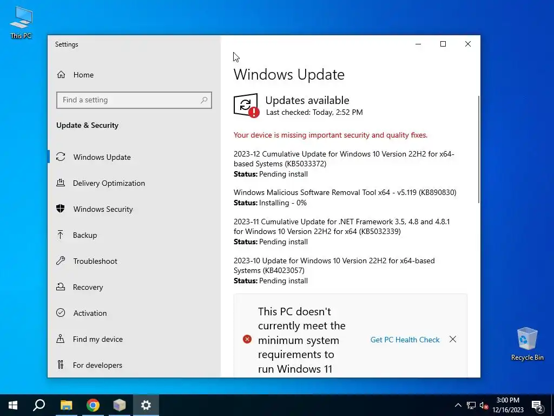Image resolution: width=554 pixels, height=416 pixels.
Task: Click the taskbar clock showing 3:00 PM
Action: point(507,405)
